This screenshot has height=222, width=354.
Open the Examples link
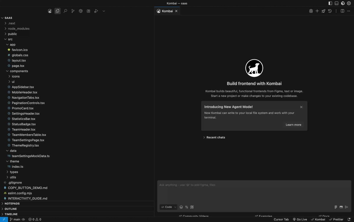click(x=263, y=216)
